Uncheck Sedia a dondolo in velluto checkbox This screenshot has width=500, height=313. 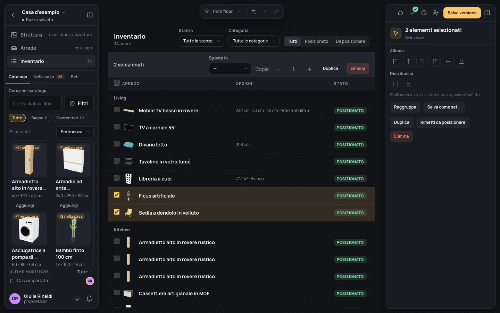[117, 212]
